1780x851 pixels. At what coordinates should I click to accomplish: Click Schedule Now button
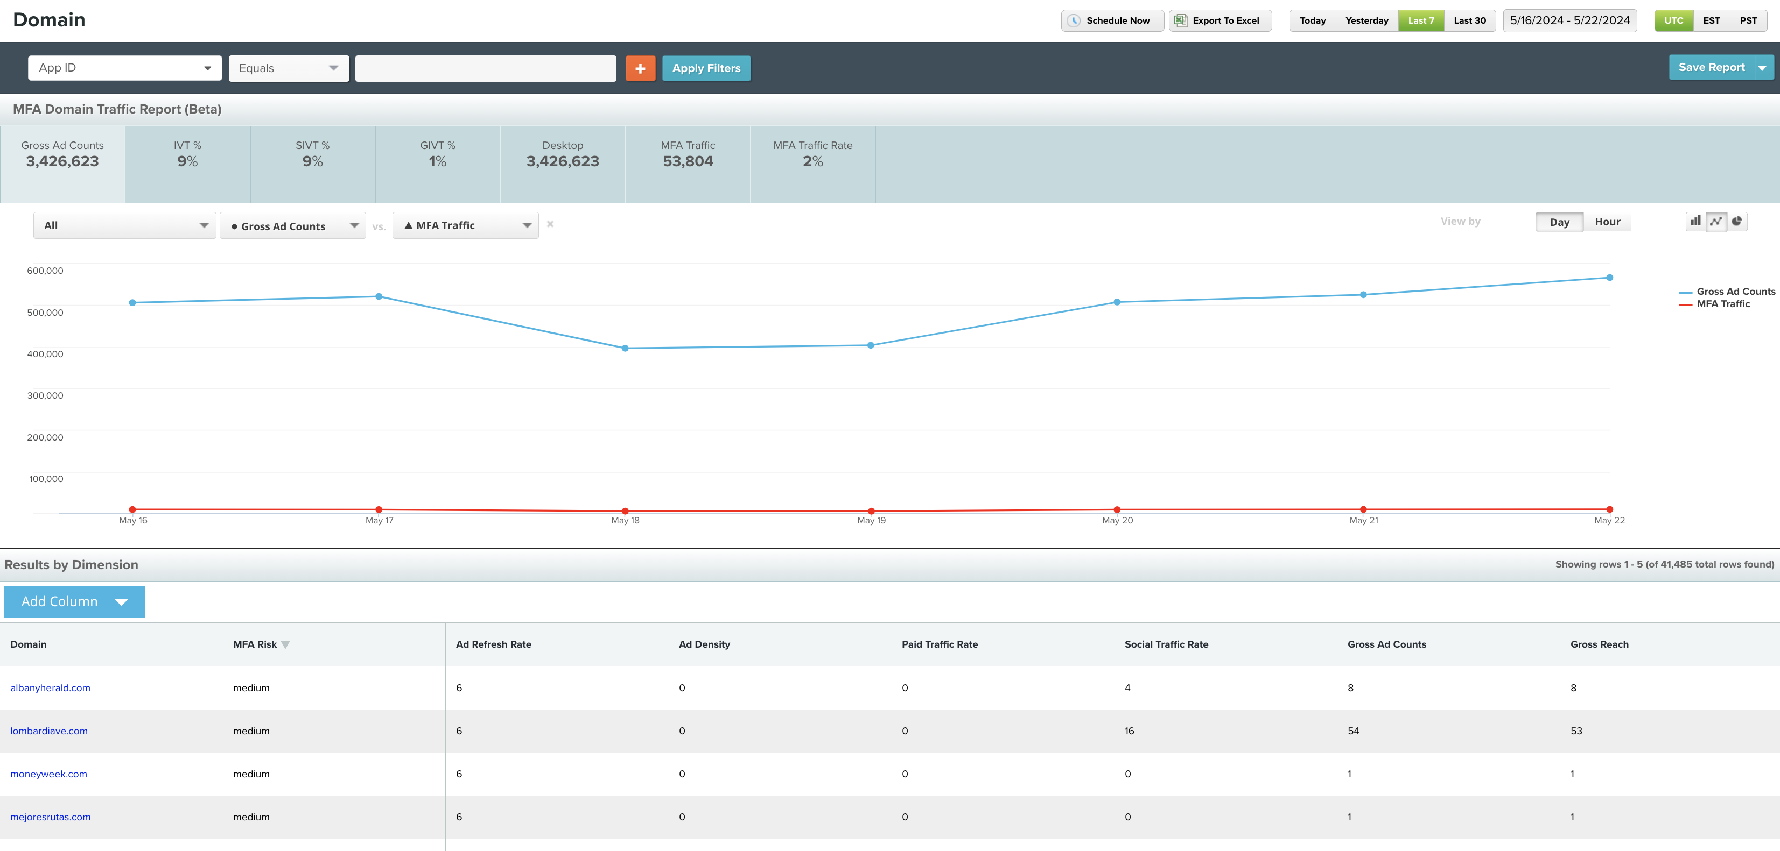pos(1112,20)
